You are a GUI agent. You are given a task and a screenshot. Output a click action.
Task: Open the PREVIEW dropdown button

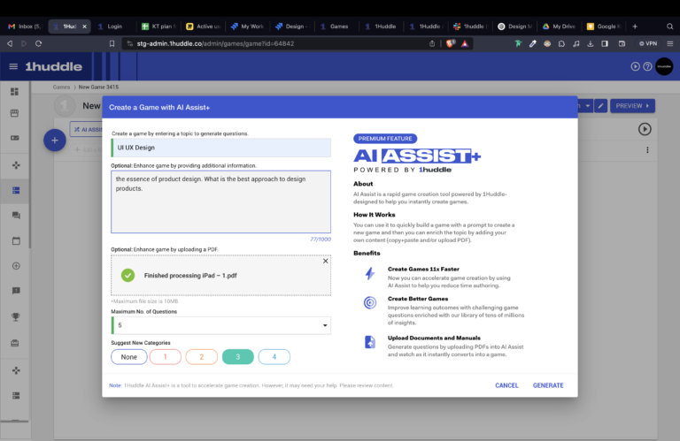[632, 106]
